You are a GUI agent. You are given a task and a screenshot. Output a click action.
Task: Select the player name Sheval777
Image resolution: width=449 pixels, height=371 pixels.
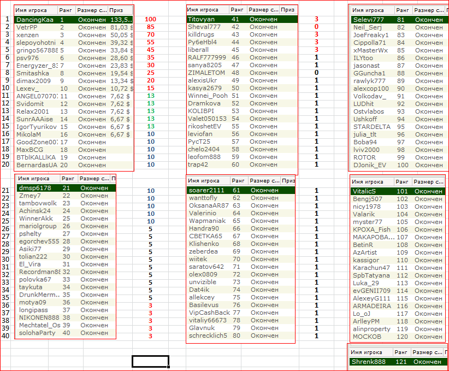coord(204,27)
